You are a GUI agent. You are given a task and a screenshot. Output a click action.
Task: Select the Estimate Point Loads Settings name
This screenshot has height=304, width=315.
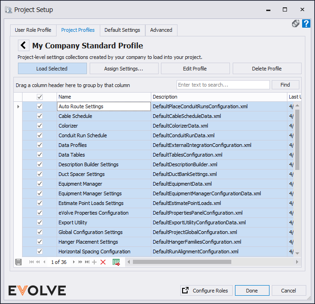(x=104, y=203)
